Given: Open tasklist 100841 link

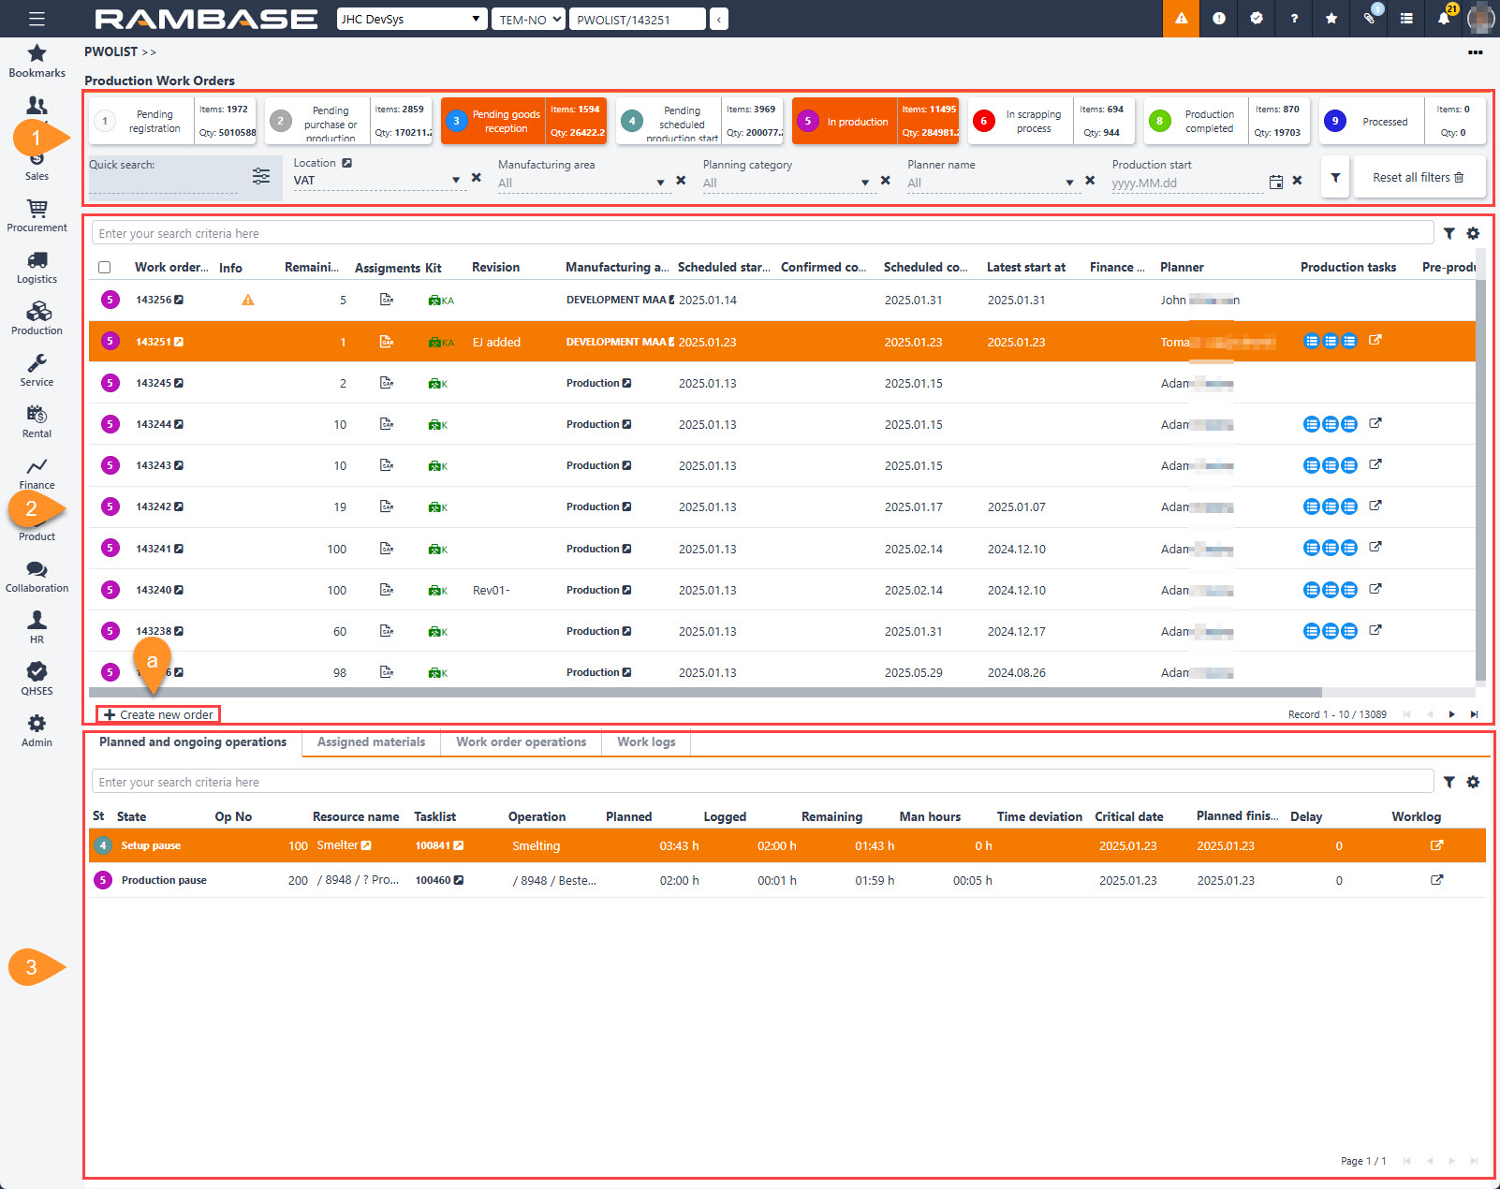Looking at the screenshot, I should coord(439,845).
